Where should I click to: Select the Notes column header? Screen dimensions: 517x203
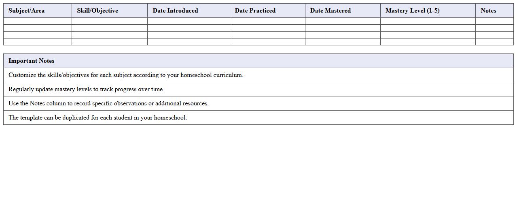(x=488, y=11)
